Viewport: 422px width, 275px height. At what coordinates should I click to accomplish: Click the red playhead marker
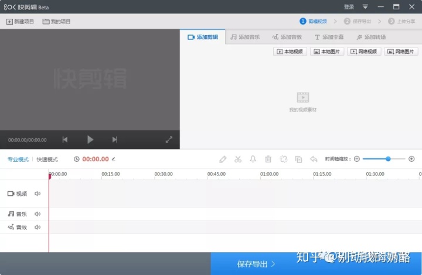[x=50, y=176]
